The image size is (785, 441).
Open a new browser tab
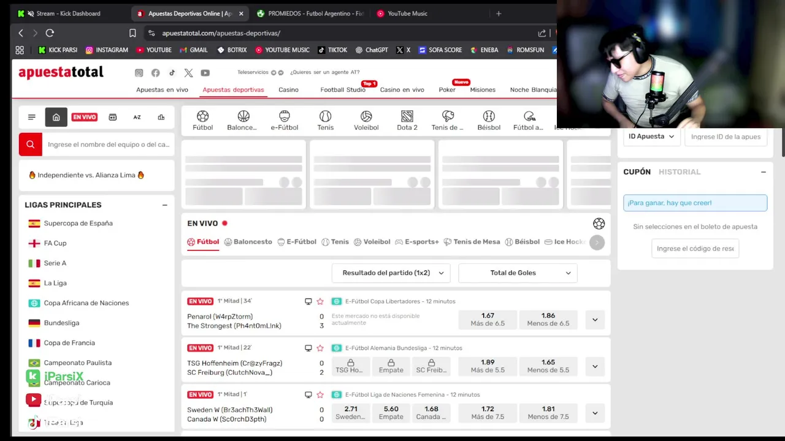[x=499, y=13]
